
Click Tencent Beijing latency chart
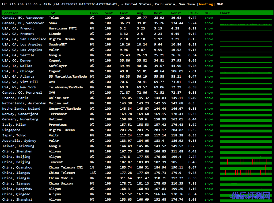point(246,162)
